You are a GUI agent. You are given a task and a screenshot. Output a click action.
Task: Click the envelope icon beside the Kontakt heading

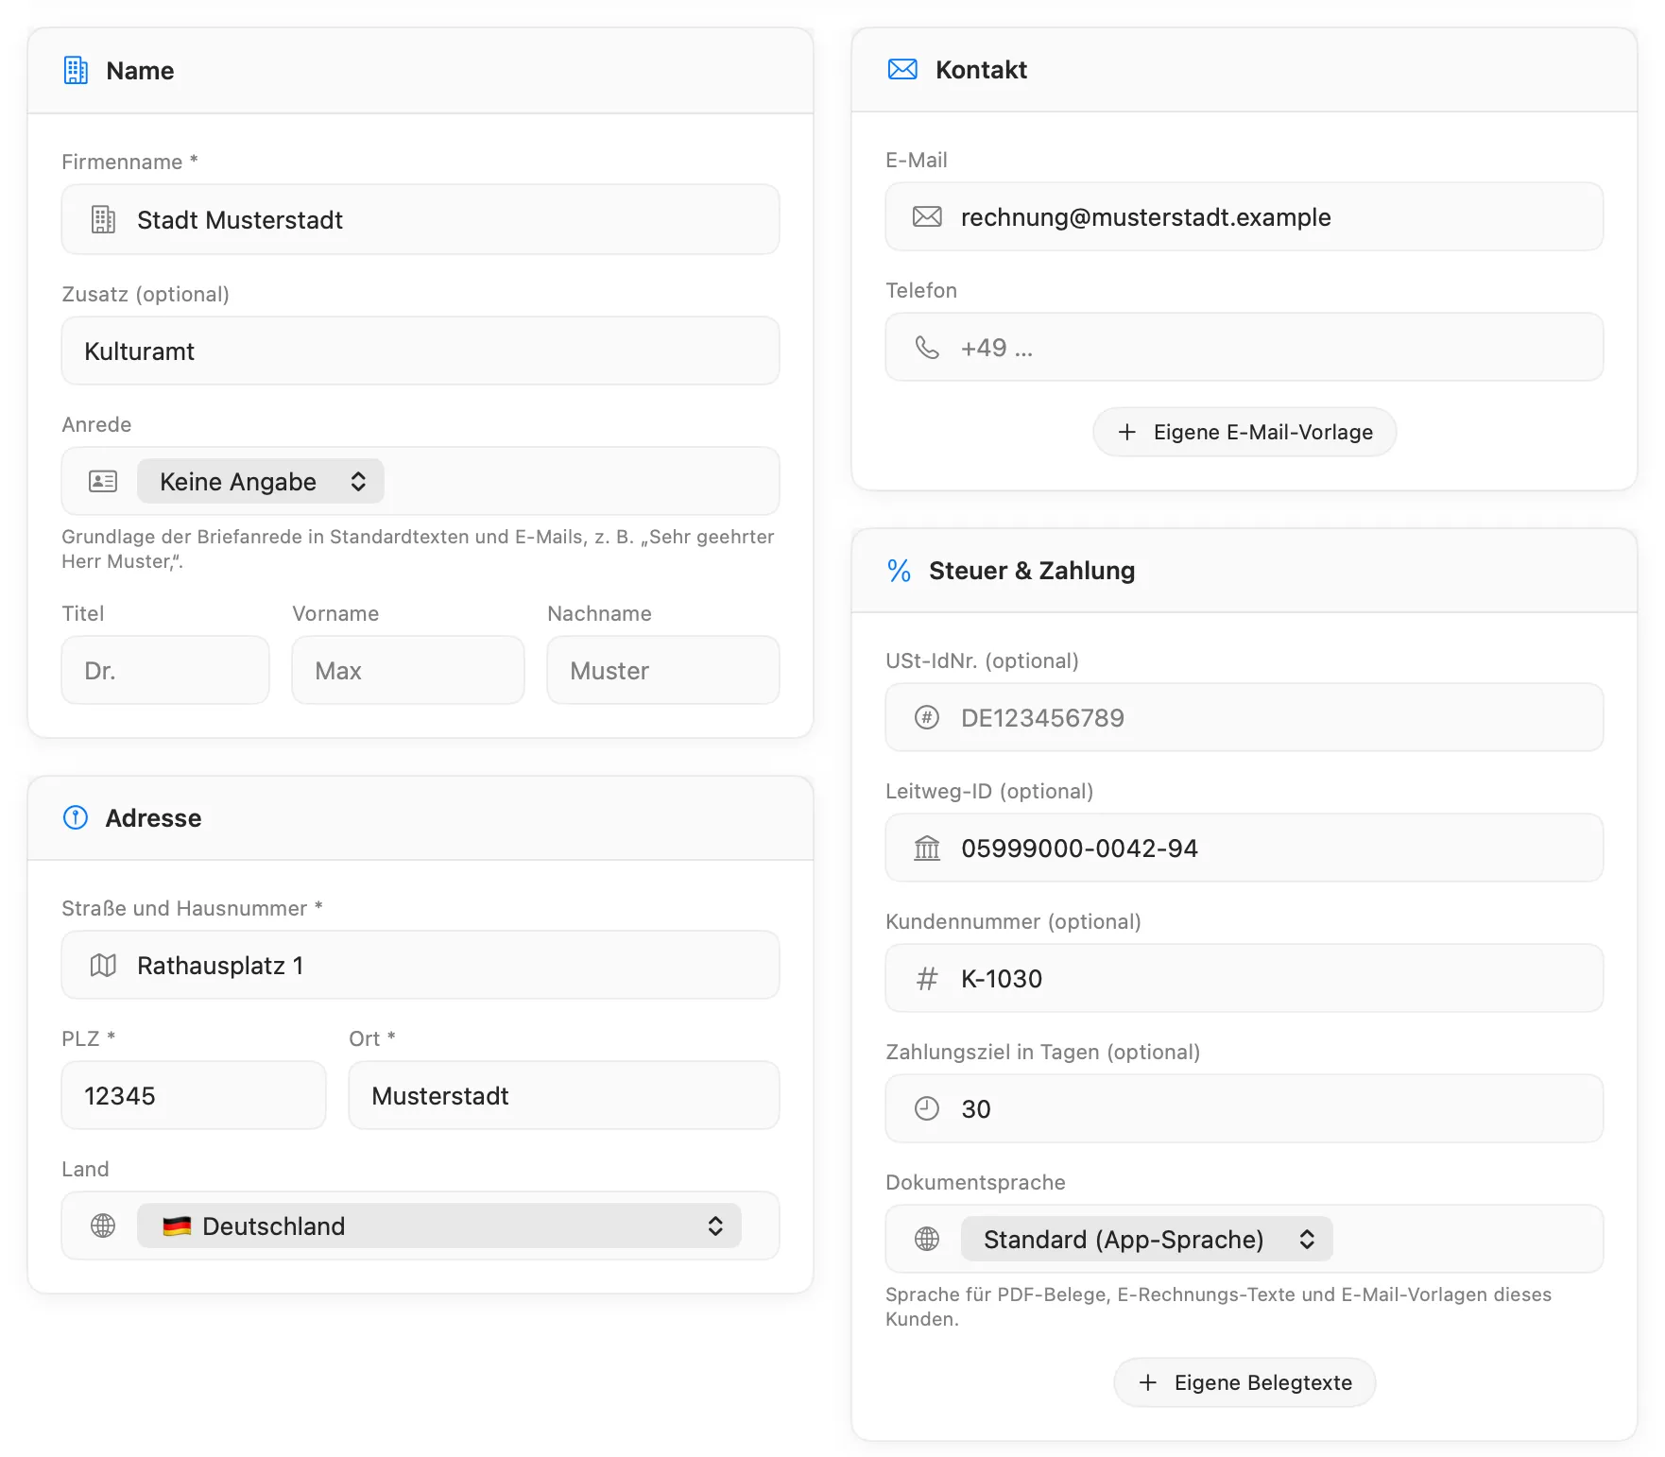[x=902, y=69]
